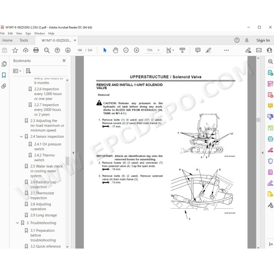This screenshot has height=274, width=274.
Task: Collapse the left navigation pane arrow
Action: pos(73,153)
